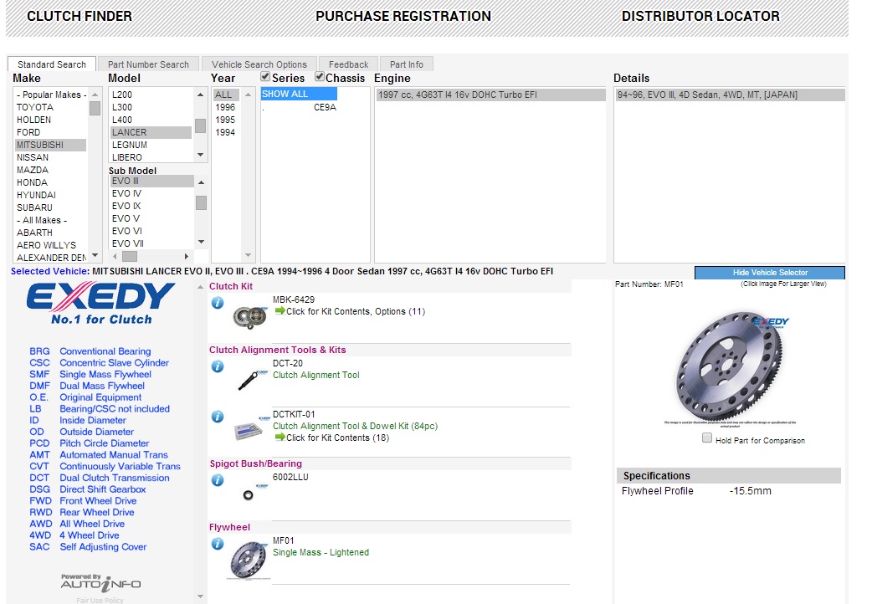This screenshot has width=872, height=604.
Task: Open Purchase Registration section
Action: 403,16
